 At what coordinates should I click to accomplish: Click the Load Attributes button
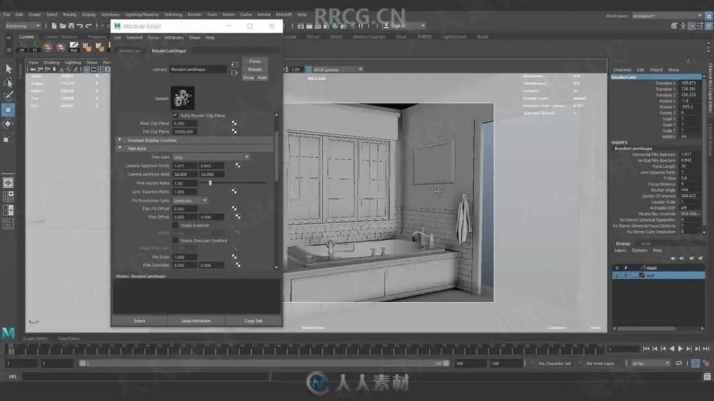(x=196, y=321)
